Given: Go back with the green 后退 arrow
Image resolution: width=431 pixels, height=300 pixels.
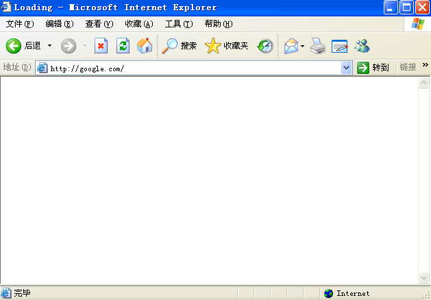Looking at the screenshot, I should coord(23,46).
